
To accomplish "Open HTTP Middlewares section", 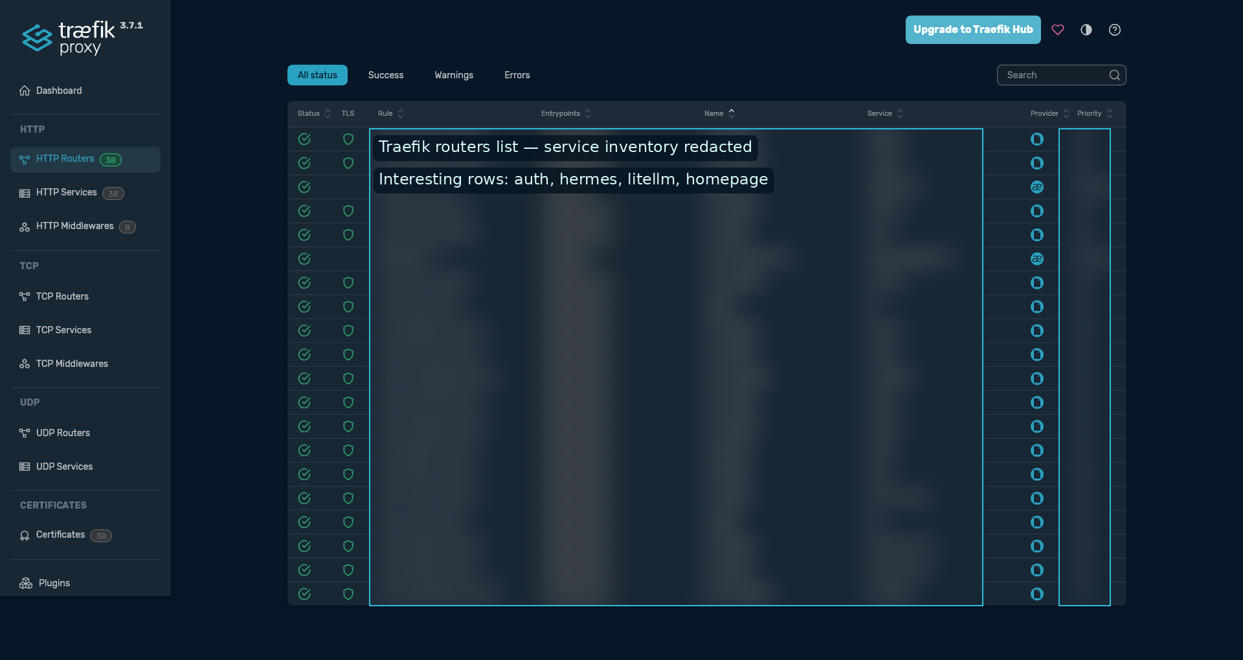I will click(85, 226).
